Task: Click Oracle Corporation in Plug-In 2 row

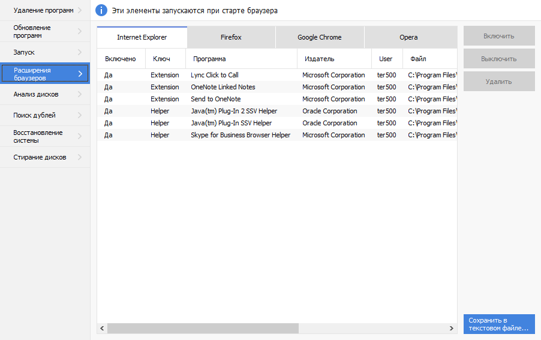Action: 329,111
